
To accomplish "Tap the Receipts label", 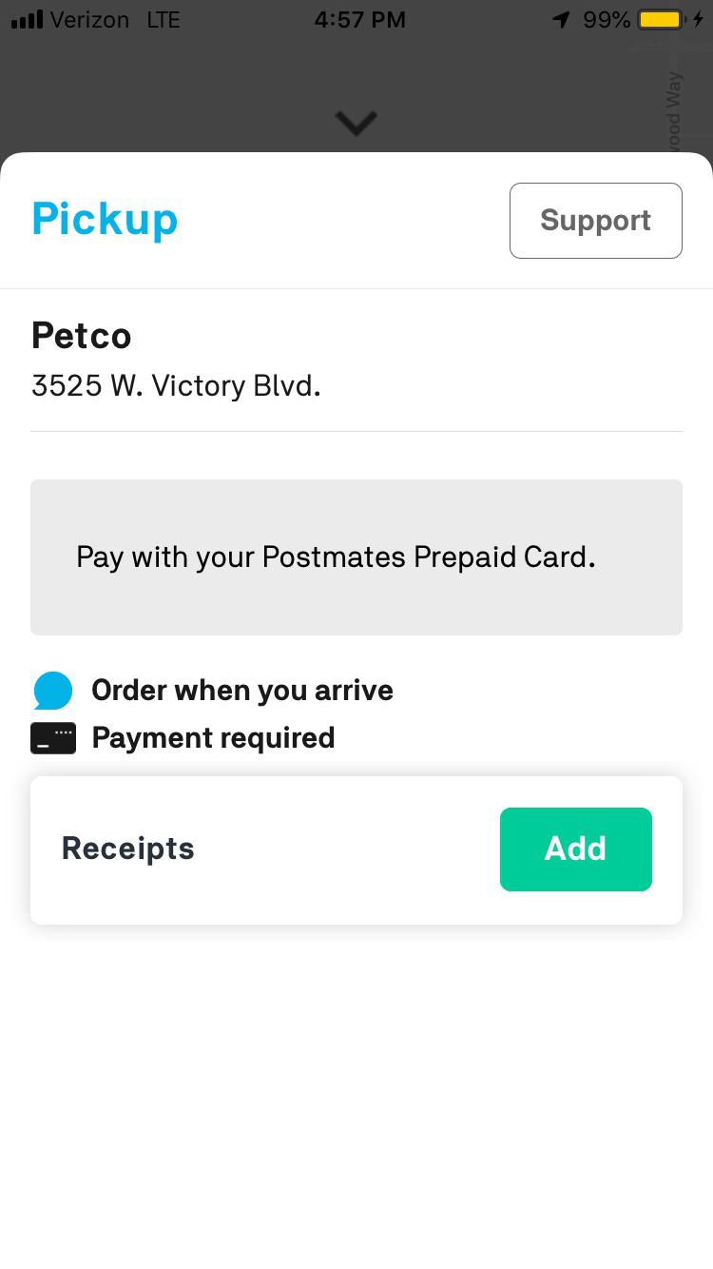I will coord(128,849).
